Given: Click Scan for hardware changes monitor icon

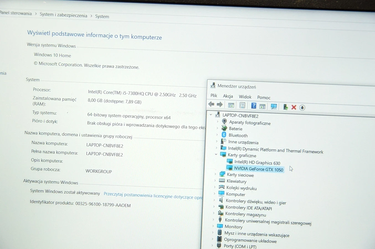Looking at the screenshot, I should click(274, 107).
